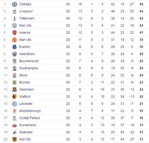The height and width of the screenshot is (143, 149).
Task: Visit the West Ham team page
Action: click(26, 90)
